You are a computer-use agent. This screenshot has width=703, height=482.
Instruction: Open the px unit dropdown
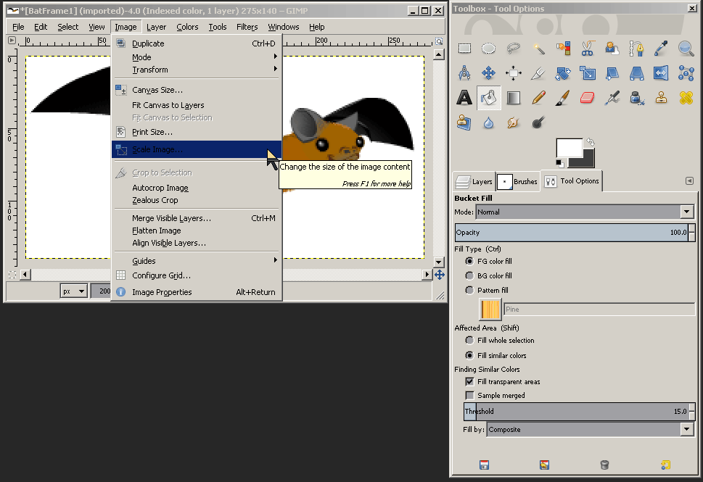click(73, 291)
